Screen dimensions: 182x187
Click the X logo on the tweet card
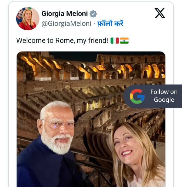click(160, 13)
